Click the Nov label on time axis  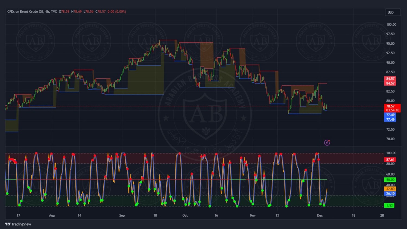click(253, 215)
